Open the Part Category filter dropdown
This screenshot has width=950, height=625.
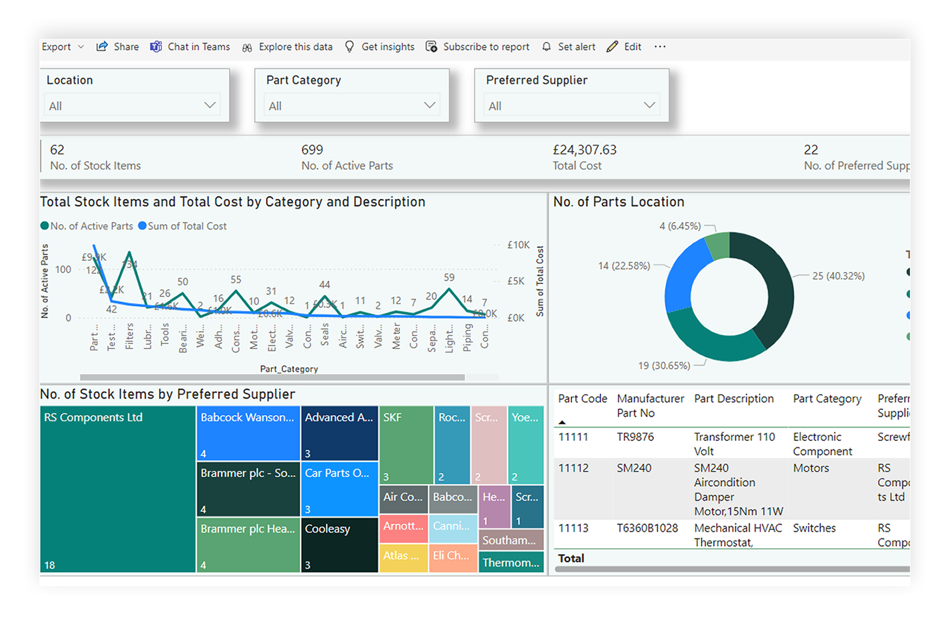click(x=429, y=105)
